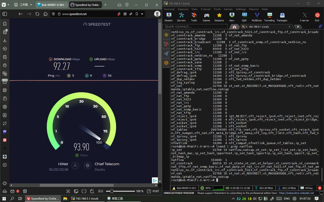Toggle the page actions icon in status bar
This screenshot has width=324, height=202.
point(92,191)
